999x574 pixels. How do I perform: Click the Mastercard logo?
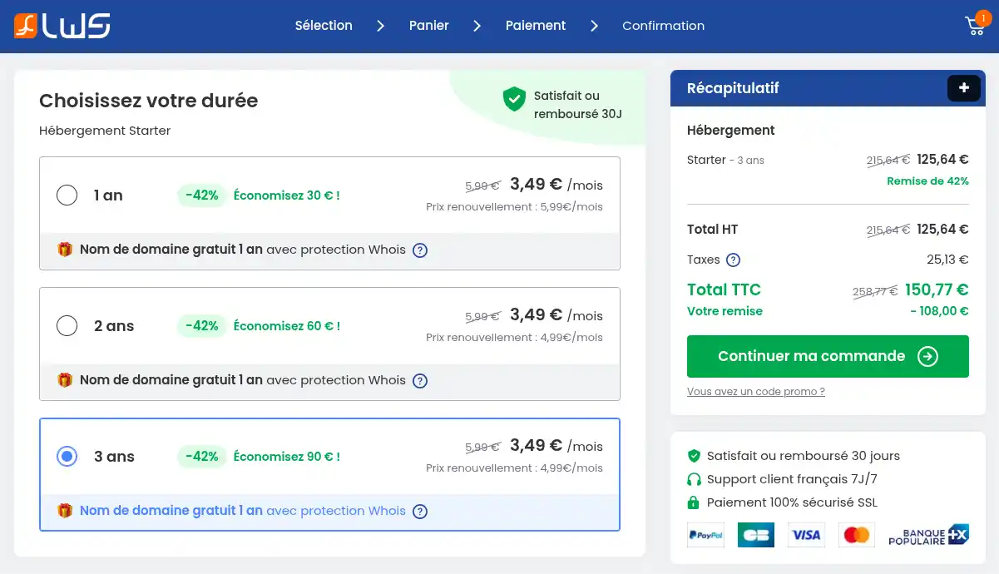[x=856, y=535]
